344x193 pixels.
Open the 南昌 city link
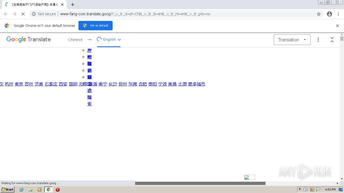(x=173, y=84)
